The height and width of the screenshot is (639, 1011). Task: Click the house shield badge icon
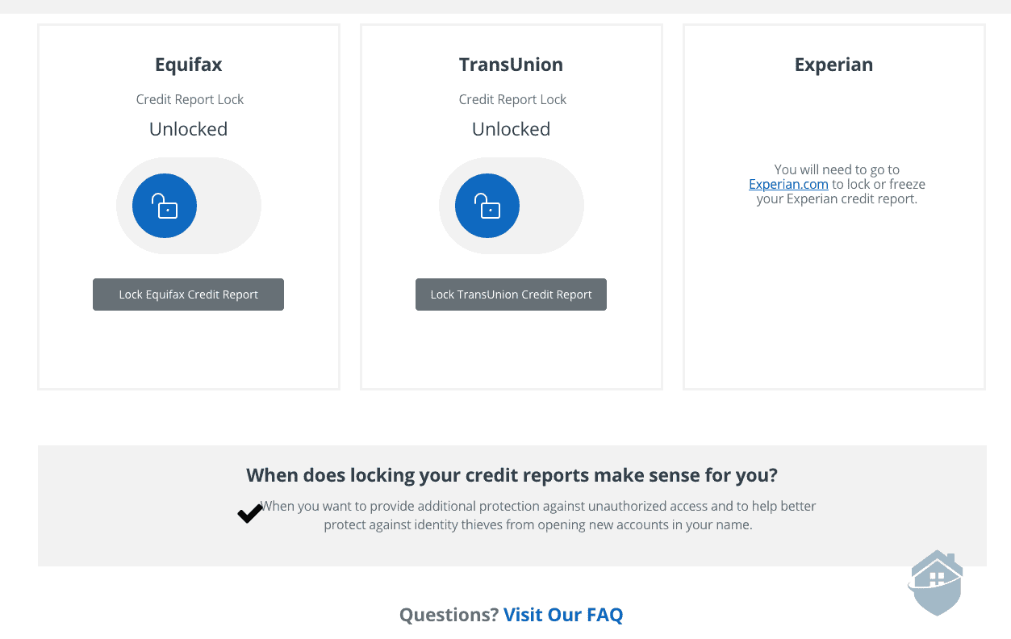point(937,583)
